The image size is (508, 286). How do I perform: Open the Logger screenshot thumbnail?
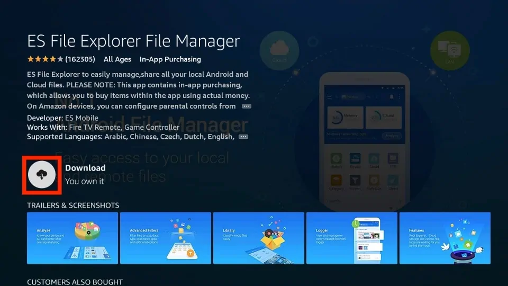click(x=352, y=238)
